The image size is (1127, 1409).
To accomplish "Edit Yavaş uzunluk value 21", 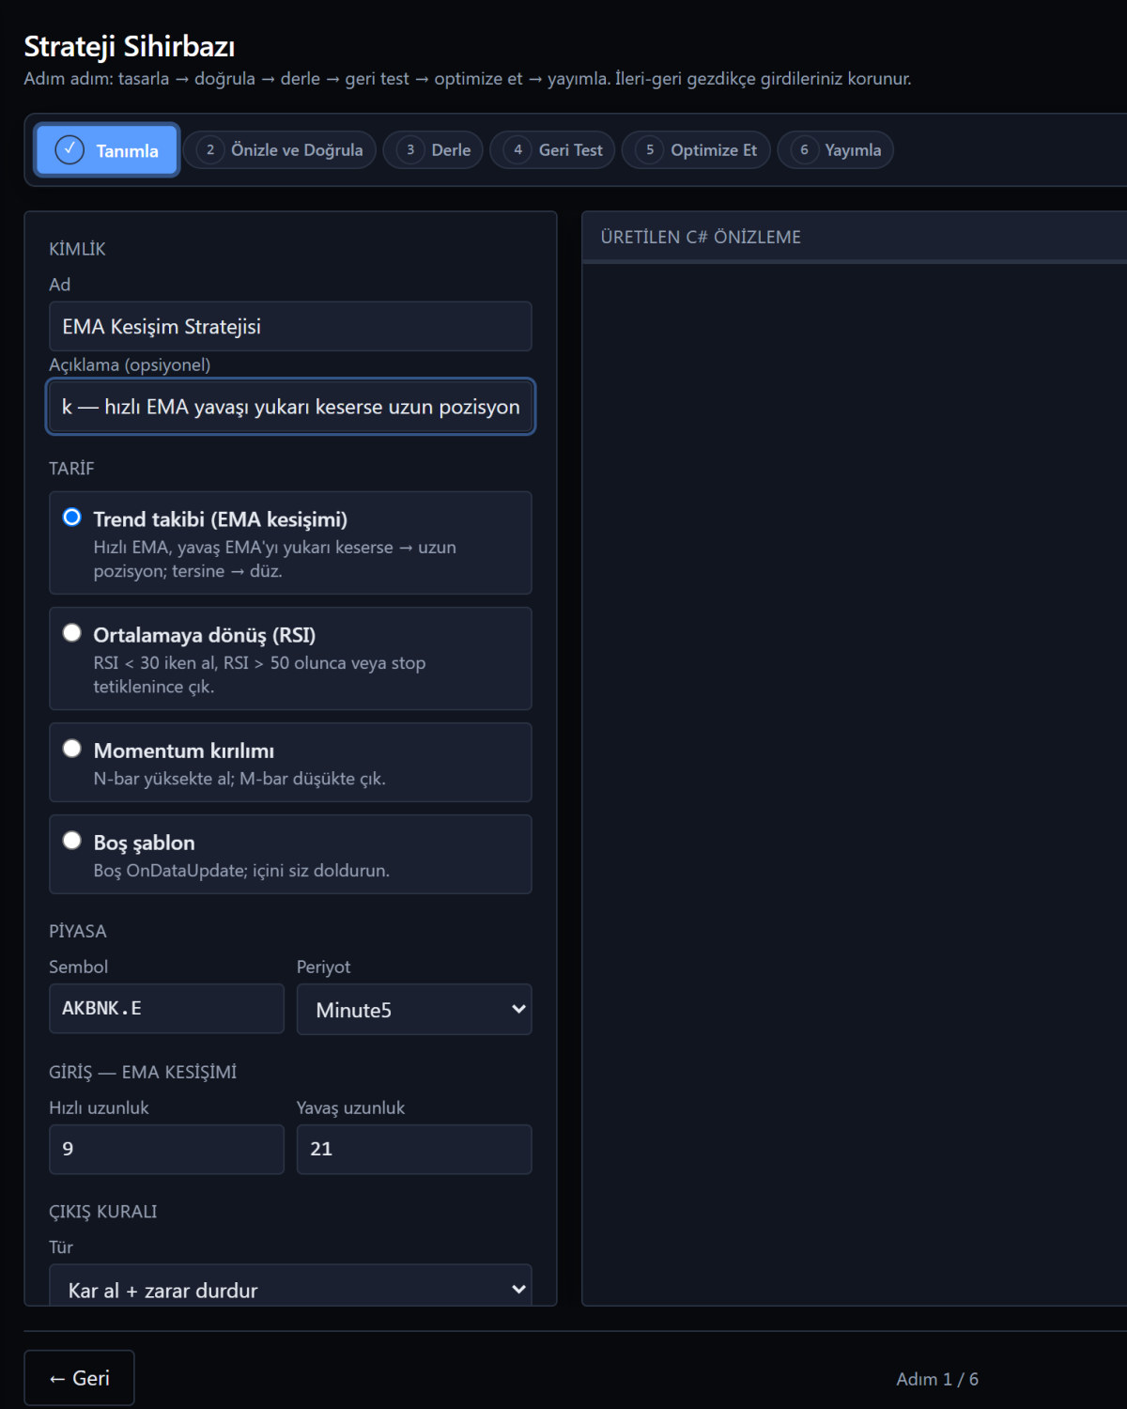I will click(x=414, y=1150).
